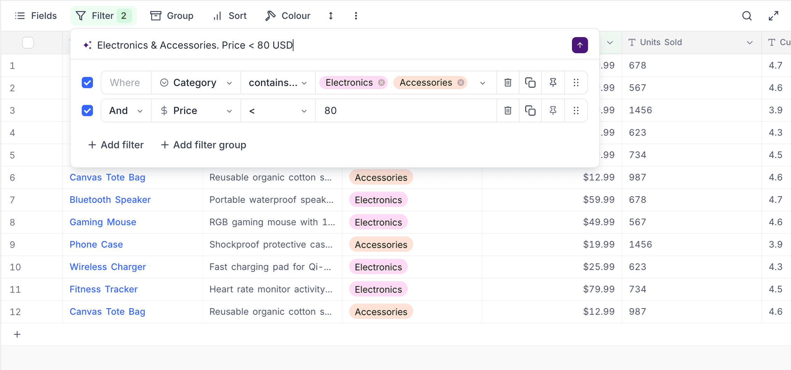Tick the select-all rows checkbox

point(28,43)
